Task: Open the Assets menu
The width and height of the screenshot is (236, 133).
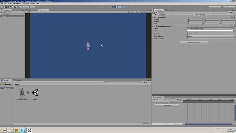Action: tap(10, 3)
